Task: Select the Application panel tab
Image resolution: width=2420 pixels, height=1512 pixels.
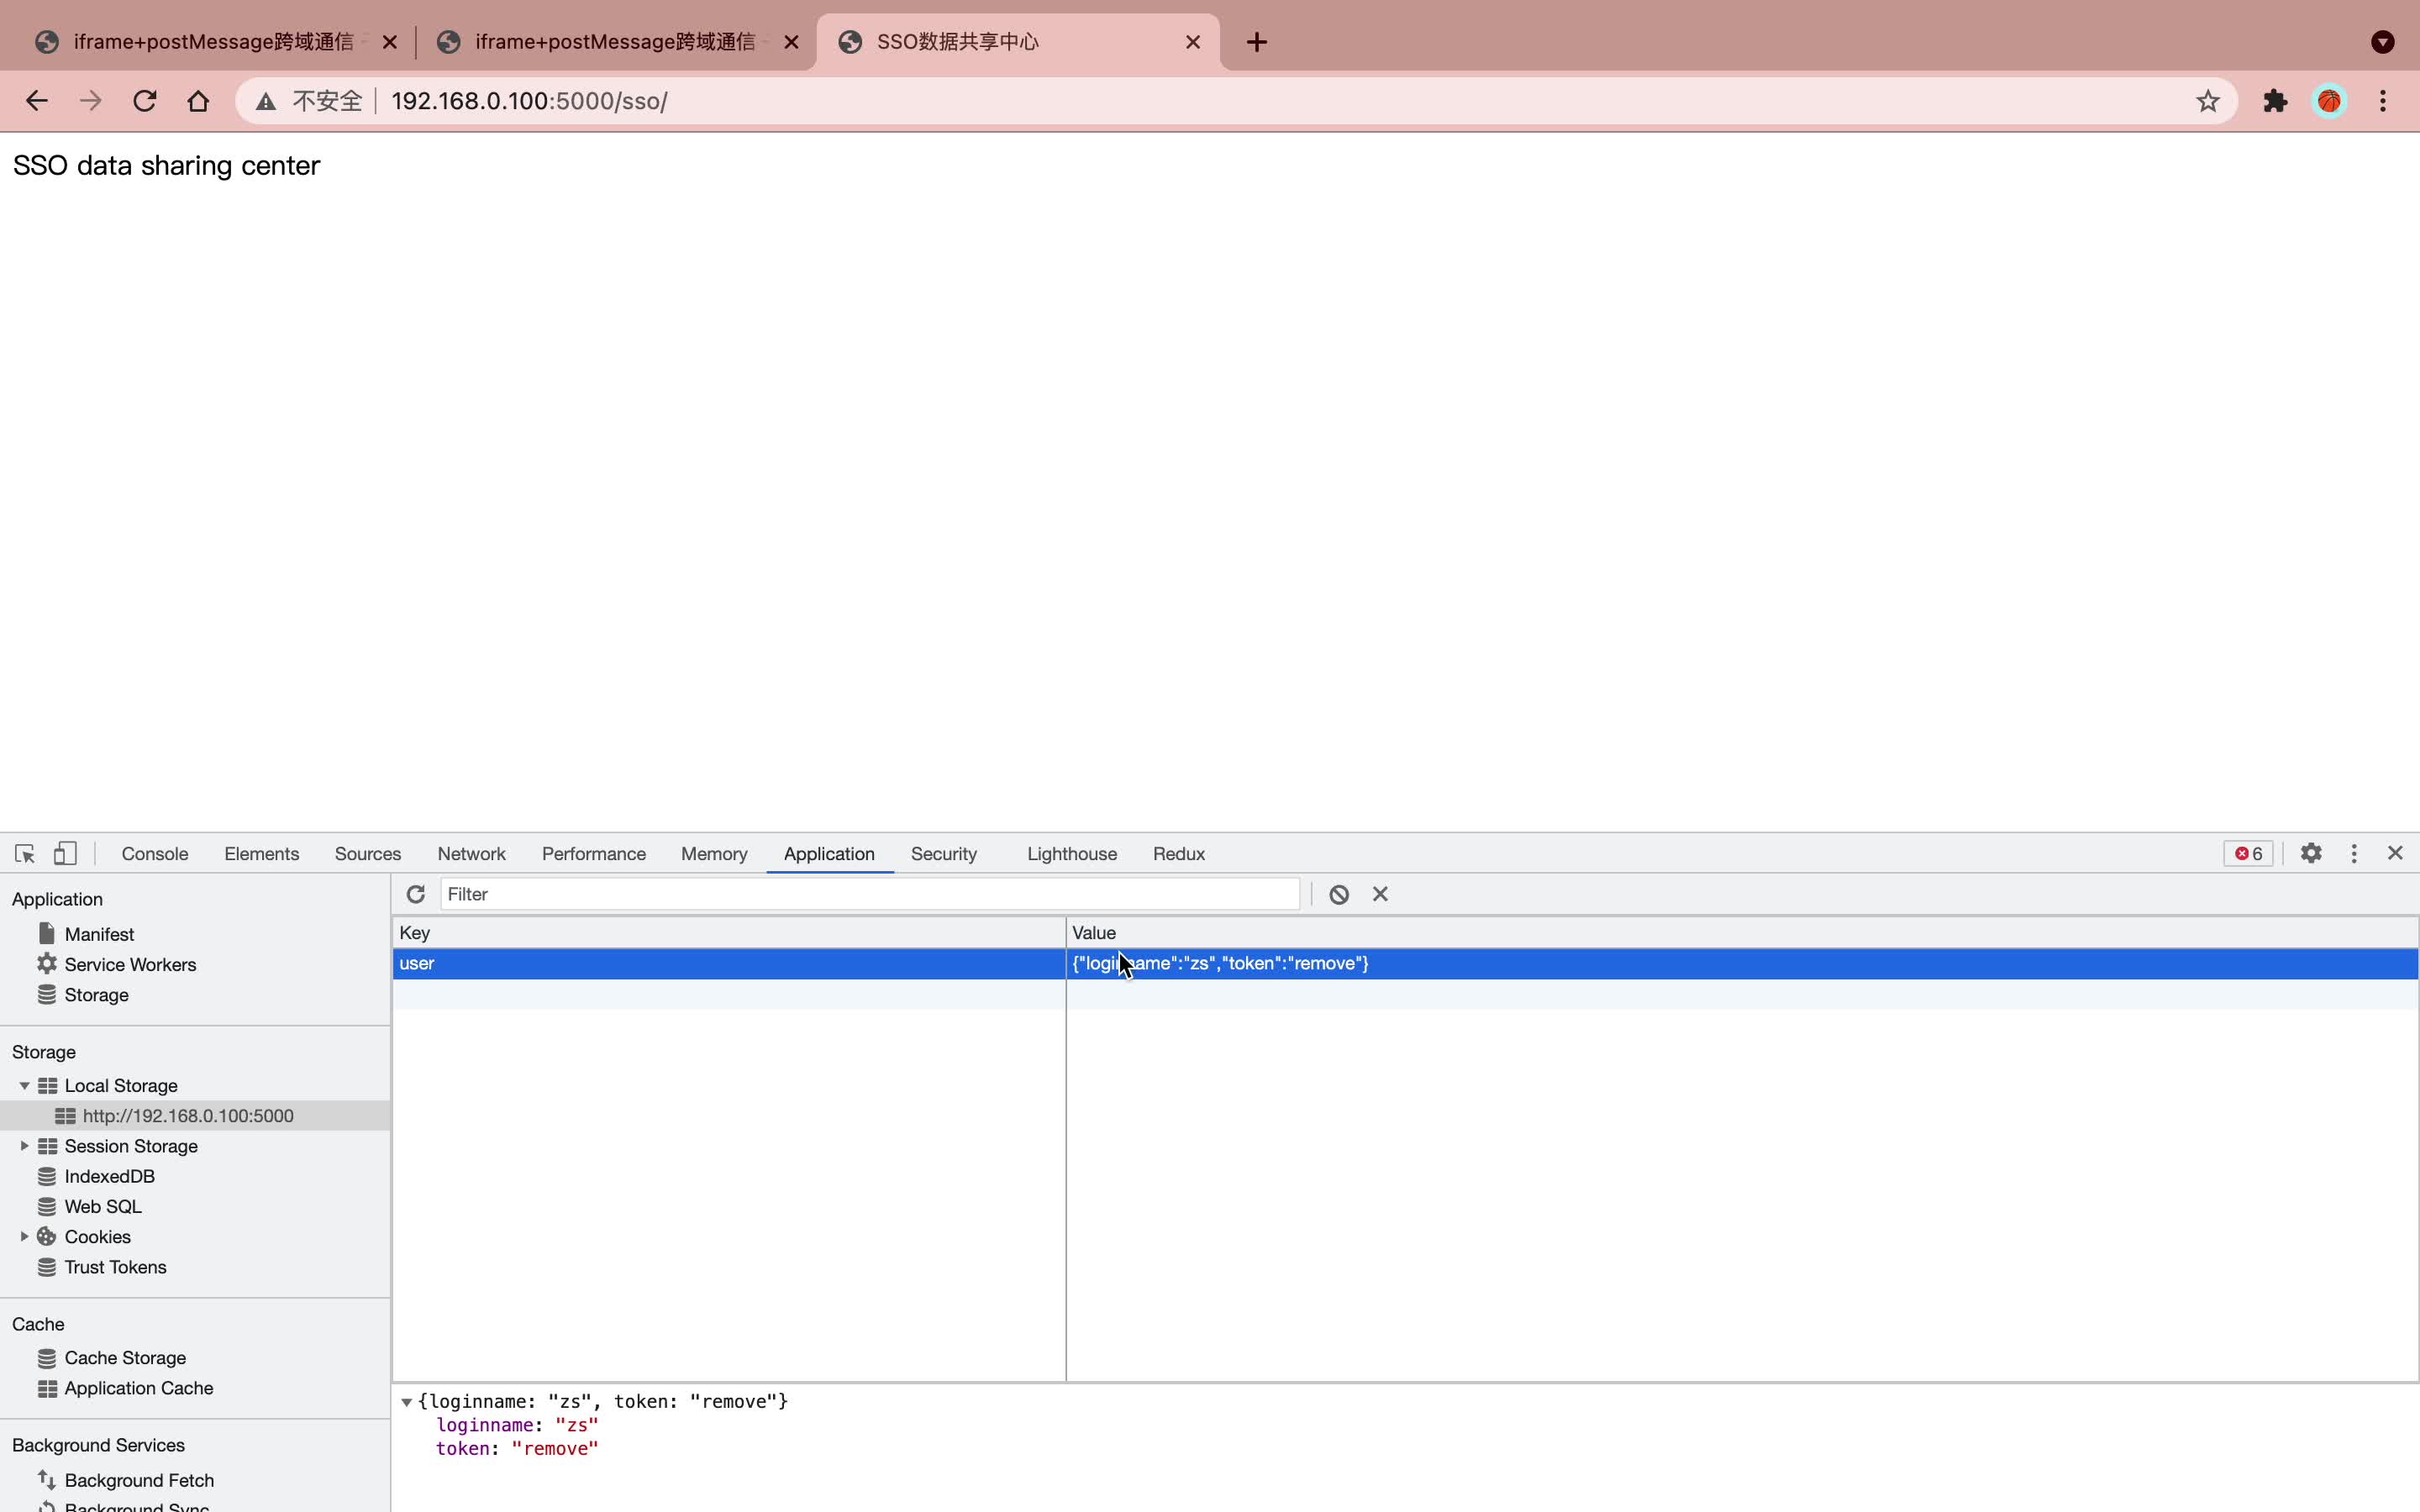Action: [x=828, y=853]
